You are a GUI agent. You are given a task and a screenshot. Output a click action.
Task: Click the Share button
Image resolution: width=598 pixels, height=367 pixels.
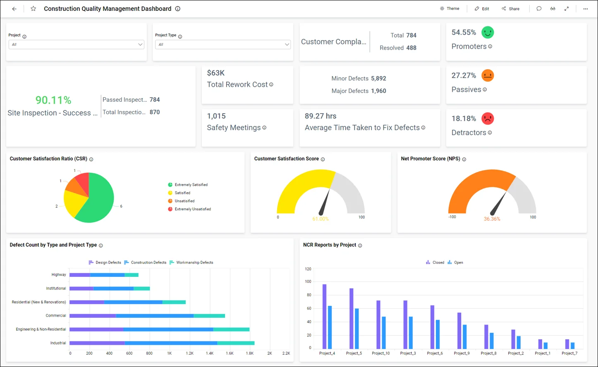click(511, 9)
